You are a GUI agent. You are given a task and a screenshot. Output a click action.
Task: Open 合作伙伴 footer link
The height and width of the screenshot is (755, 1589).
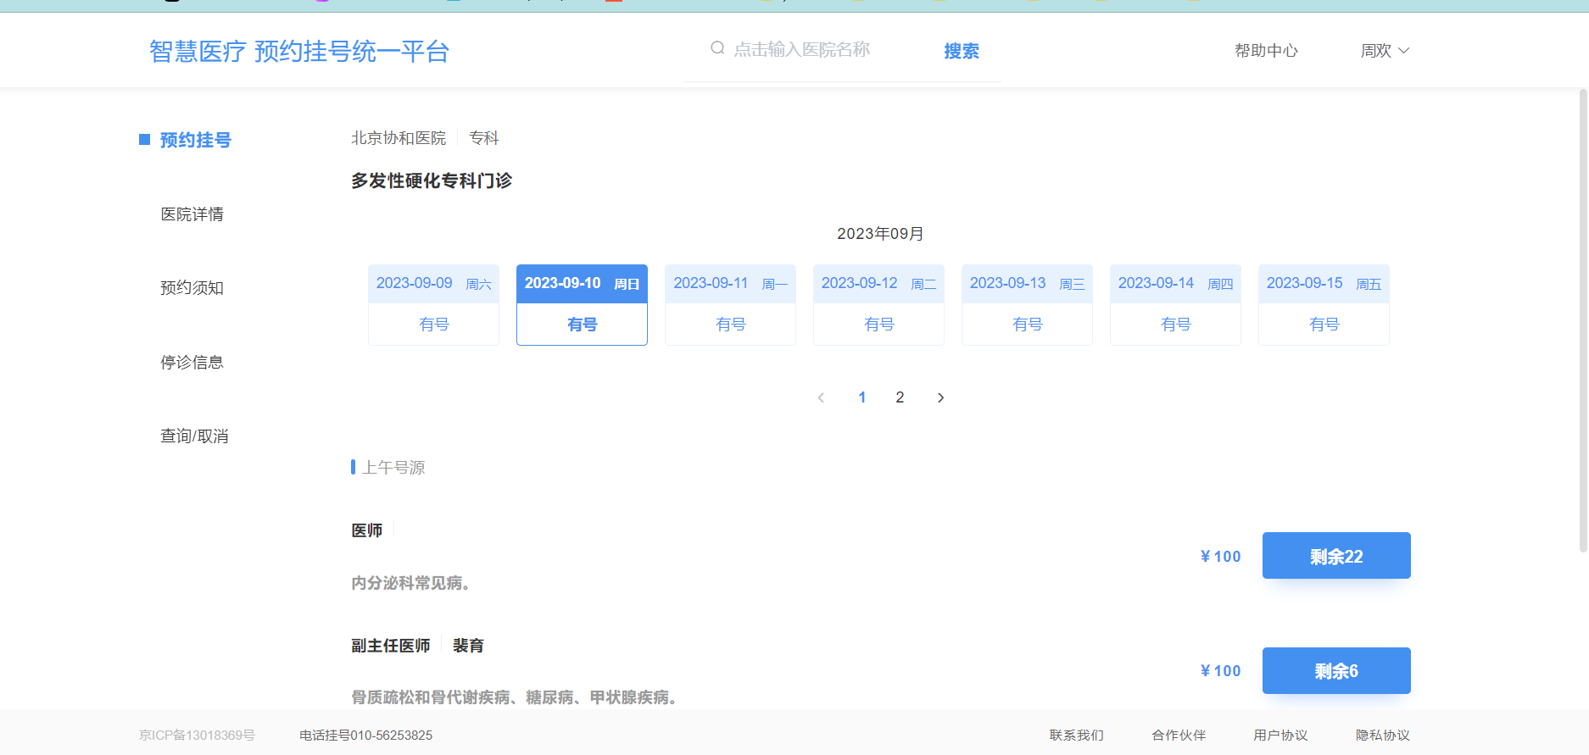1179,736
